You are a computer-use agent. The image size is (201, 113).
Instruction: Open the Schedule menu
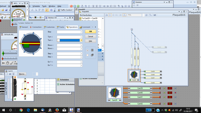coord(36,6)
